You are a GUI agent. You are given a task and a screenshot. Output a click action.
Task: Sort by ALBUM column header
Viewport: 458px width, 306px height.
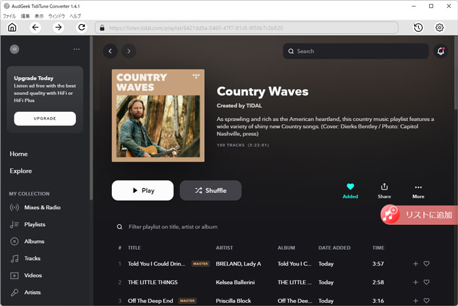coord(287,248)
